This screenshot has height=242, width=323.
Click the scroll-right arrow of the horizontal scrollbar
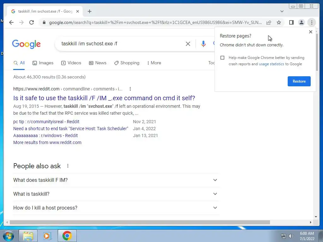(x=311, y=222)
